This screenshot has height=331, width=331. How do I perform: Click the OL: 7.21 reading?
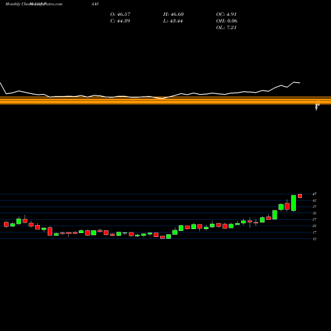pyautogui.click(x=226, y=28)
